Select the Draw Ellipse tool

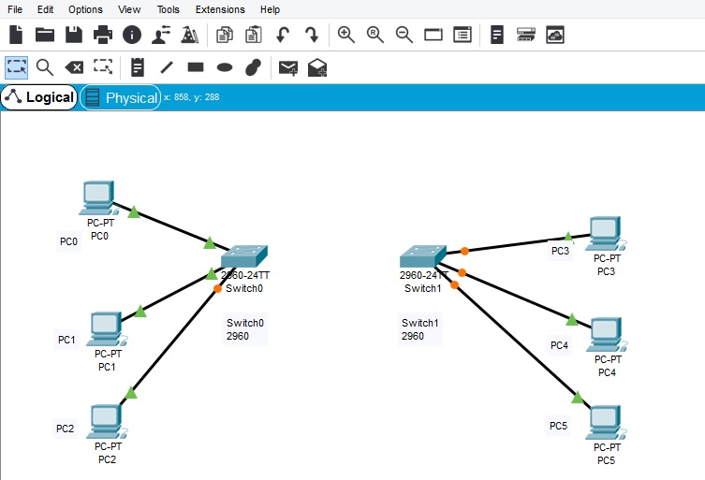(x=224, y=67)
